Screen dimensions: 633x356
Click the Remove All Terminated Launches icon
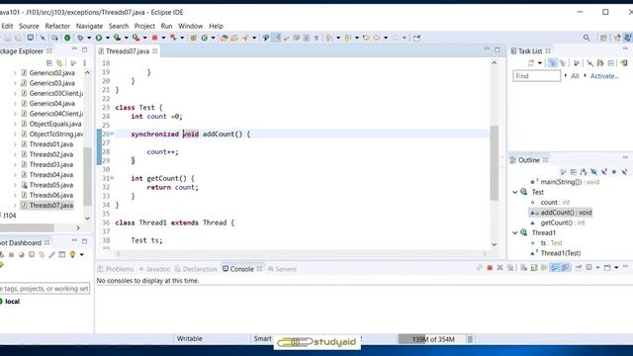pyautogui.click(x=510, y=268)
